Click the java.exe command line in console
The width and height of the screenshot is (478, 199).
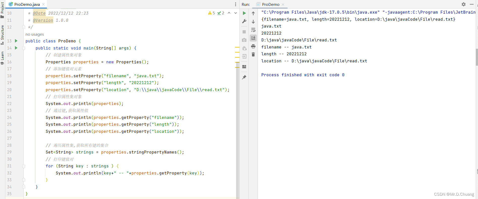[368, 12]
